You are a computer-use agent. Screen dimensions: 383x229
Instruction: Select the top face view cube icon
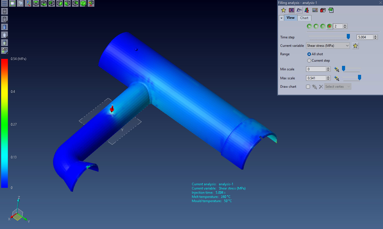[x=36, y=3]
